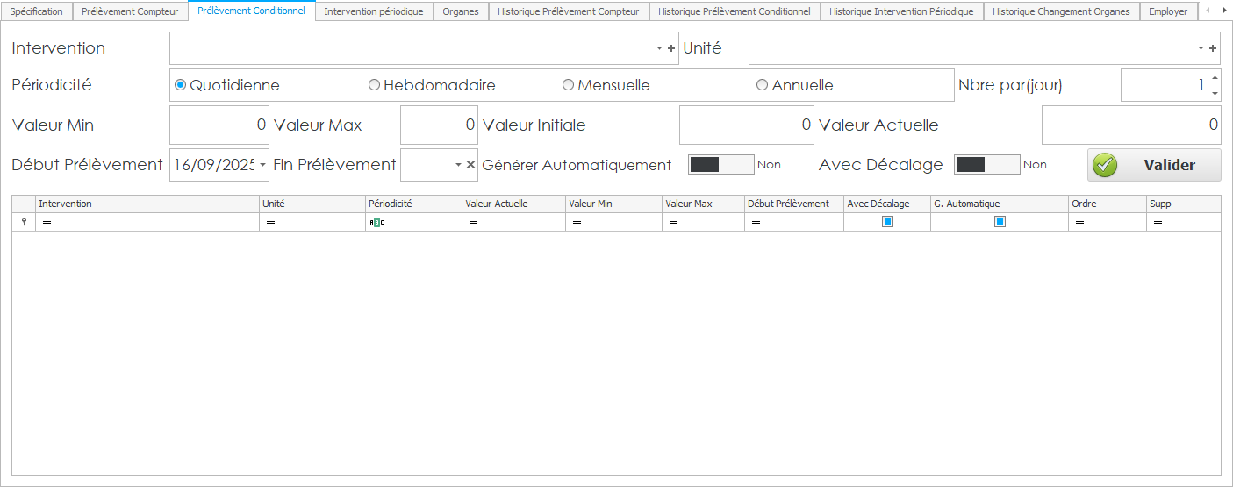
Task: Click the Valeur Initiale input field
Action: (746, 125)
